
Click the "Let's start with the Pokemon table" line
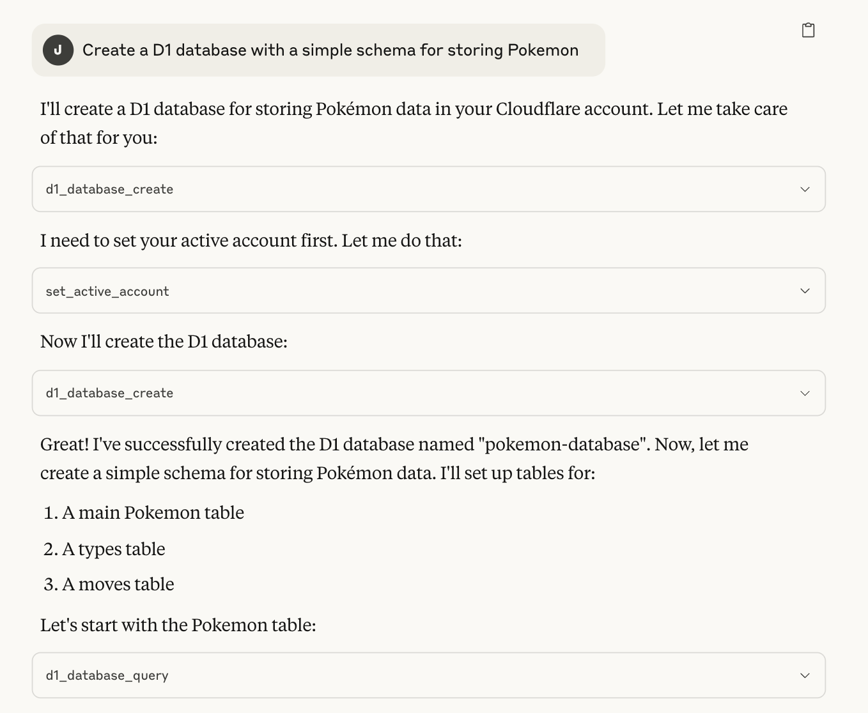178,625
